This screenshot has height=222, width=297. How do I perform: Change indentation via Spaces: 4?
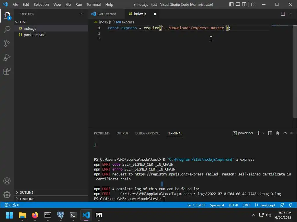217,205
